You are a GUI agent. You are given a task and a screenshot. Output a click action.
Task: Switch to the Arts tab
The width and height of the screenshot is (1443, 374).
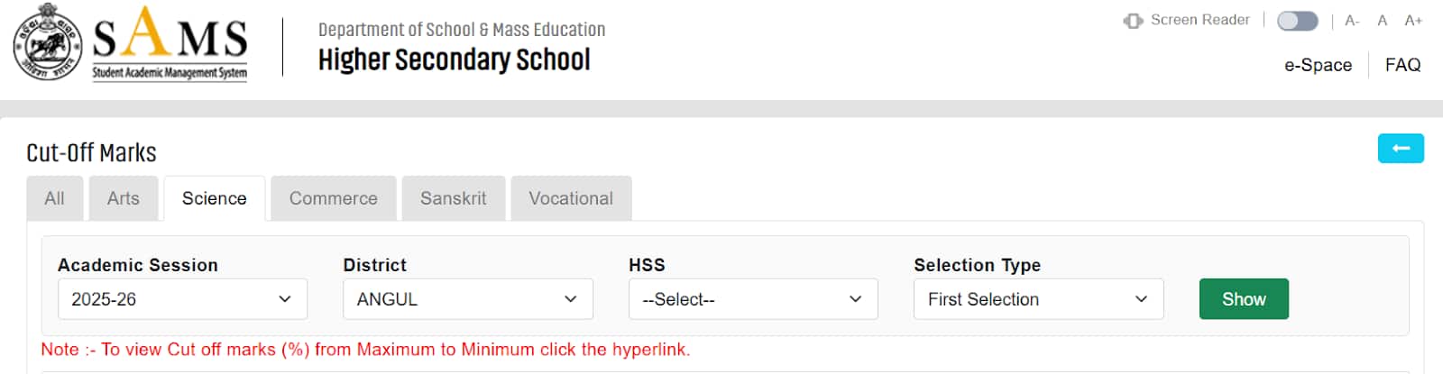[x=124, y=198]
